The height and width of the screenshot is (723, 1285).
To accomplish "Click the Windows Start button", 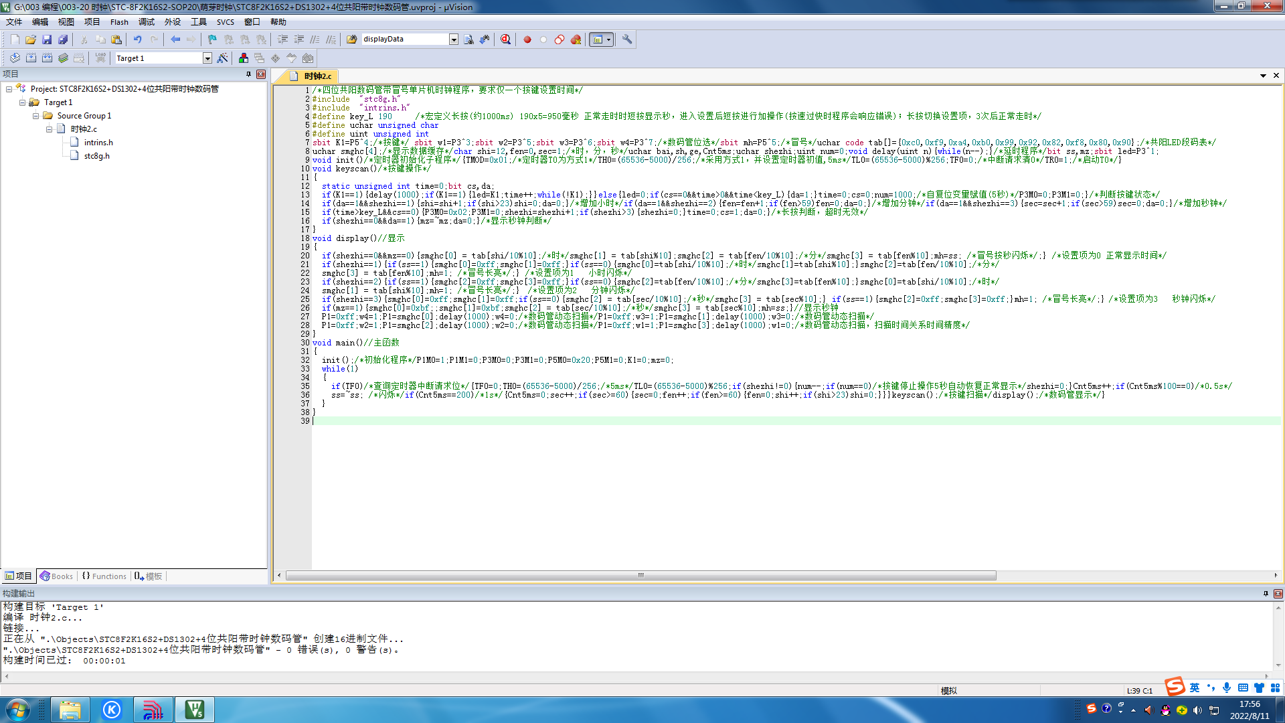I will pyautogui.click(x=18, y=710).
